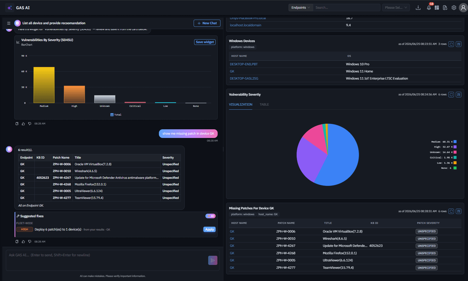Toggle the chat sidebar hamburger menu

(x=9, y=23)
